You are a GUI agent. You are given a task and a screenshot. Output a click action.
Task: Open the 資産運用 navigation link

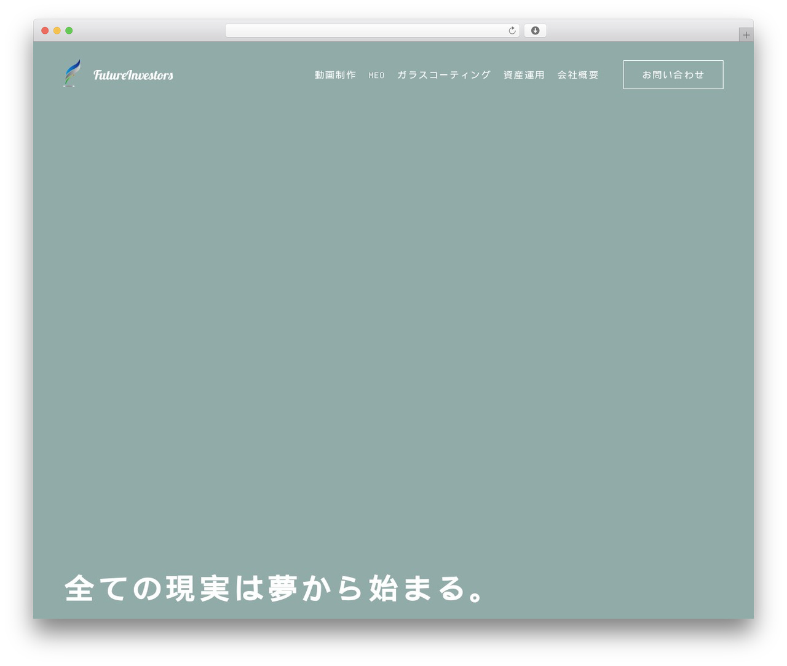pos(524,75)
